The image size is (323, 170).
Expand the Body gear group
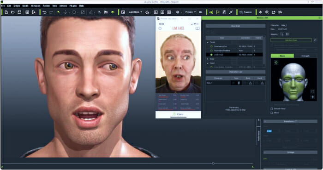208,59
